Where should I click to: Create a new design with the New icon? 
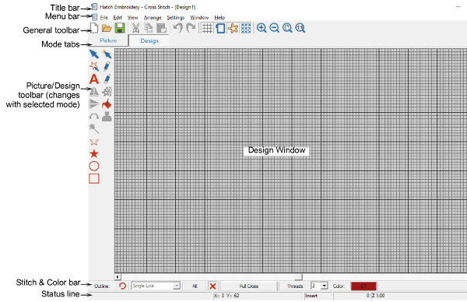tap(94, 28)
